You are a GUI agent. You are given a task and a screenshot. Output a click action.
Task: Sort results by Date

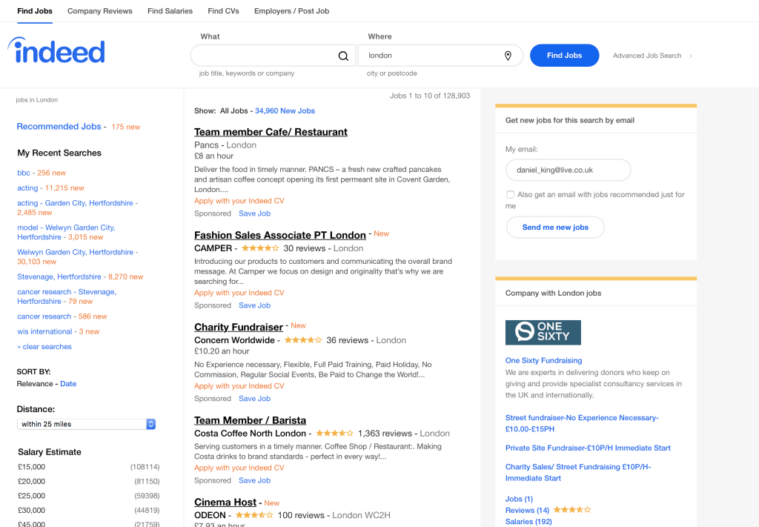click(x=68, y=384)
